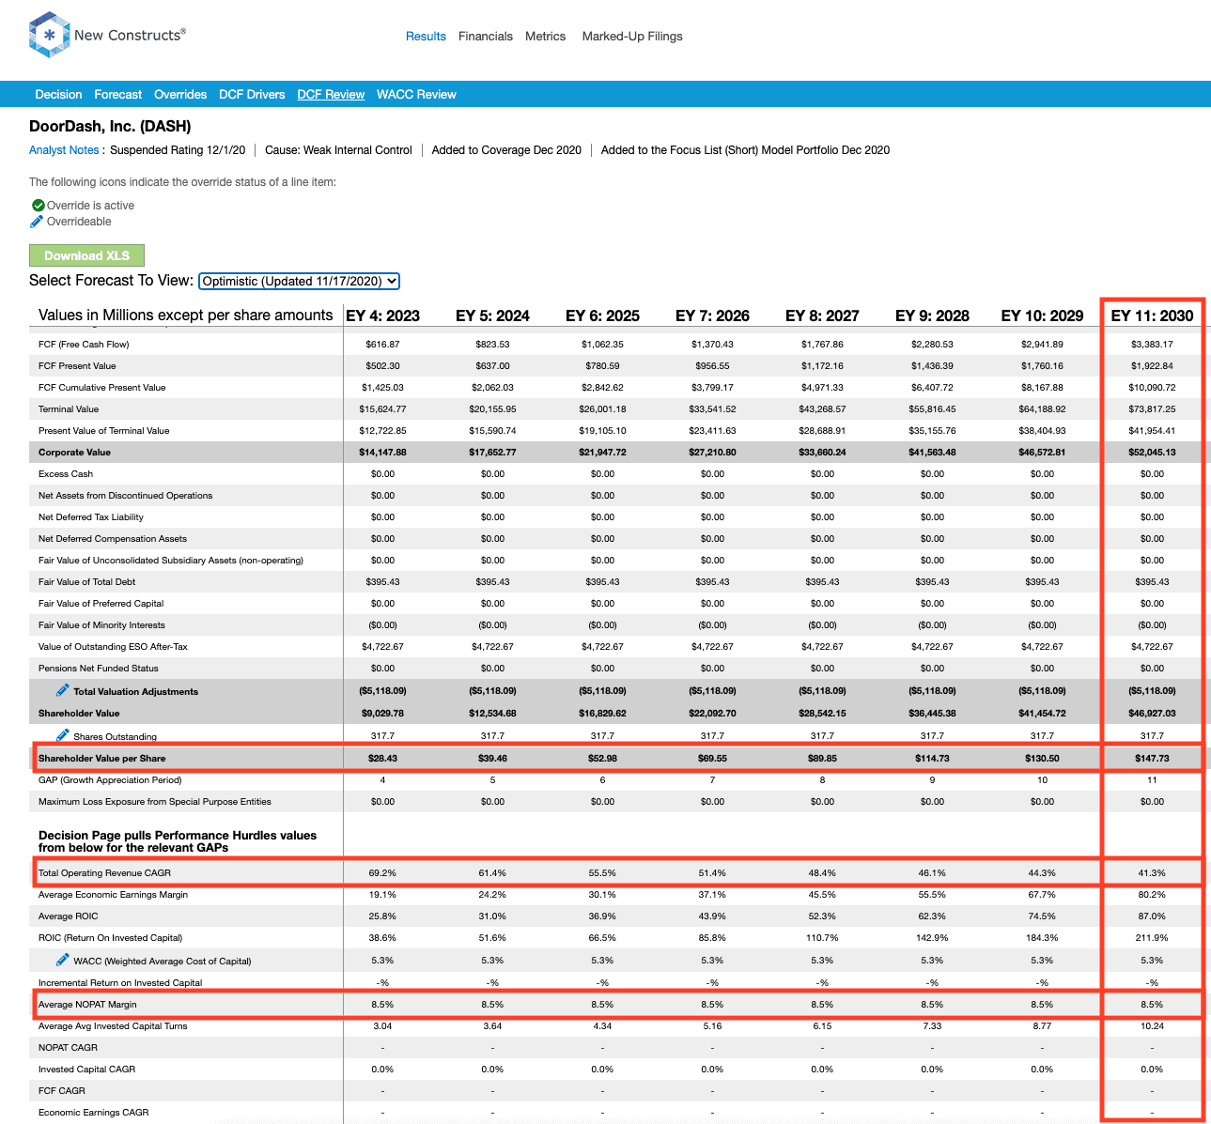Click the Terminal Value row label
The width and height of the screenshot is (1211, 1124).
pyautogui.click(x=69, y=409)
